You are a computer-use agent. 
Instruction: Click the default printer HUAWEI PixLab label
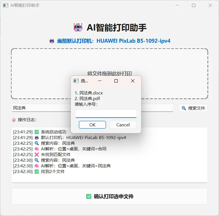pyautogui.click(x=114, y=41)
